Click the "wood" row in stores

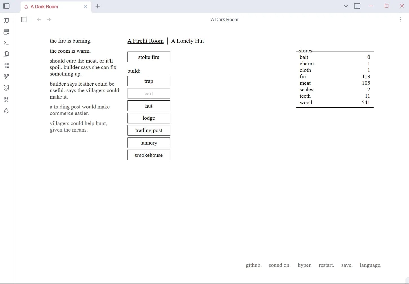click(x=335, y=103)
